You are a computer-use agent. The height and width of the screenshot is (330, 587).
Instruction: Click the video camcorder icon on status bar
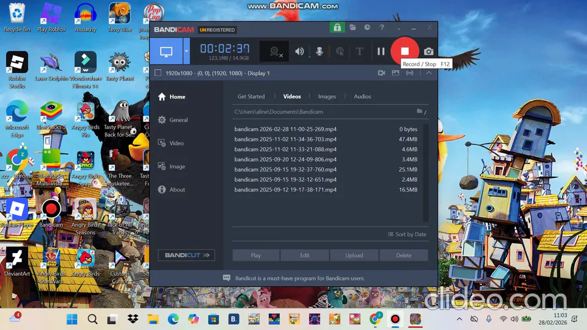point(382,73)
